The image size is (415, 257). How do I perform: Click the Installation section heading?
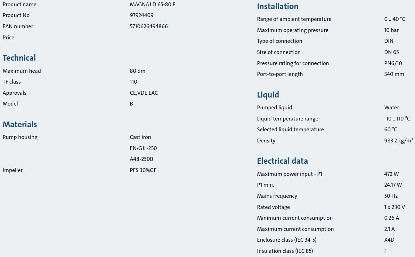[278, 6]
